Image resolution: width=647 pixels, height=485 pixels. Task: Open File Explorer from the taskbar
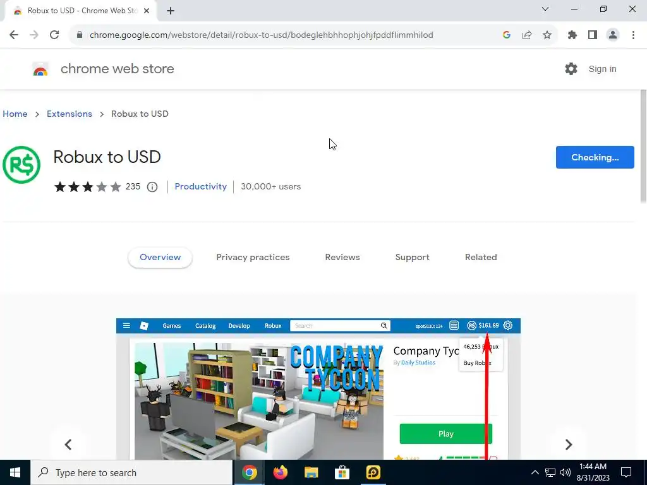pos(311,472)
